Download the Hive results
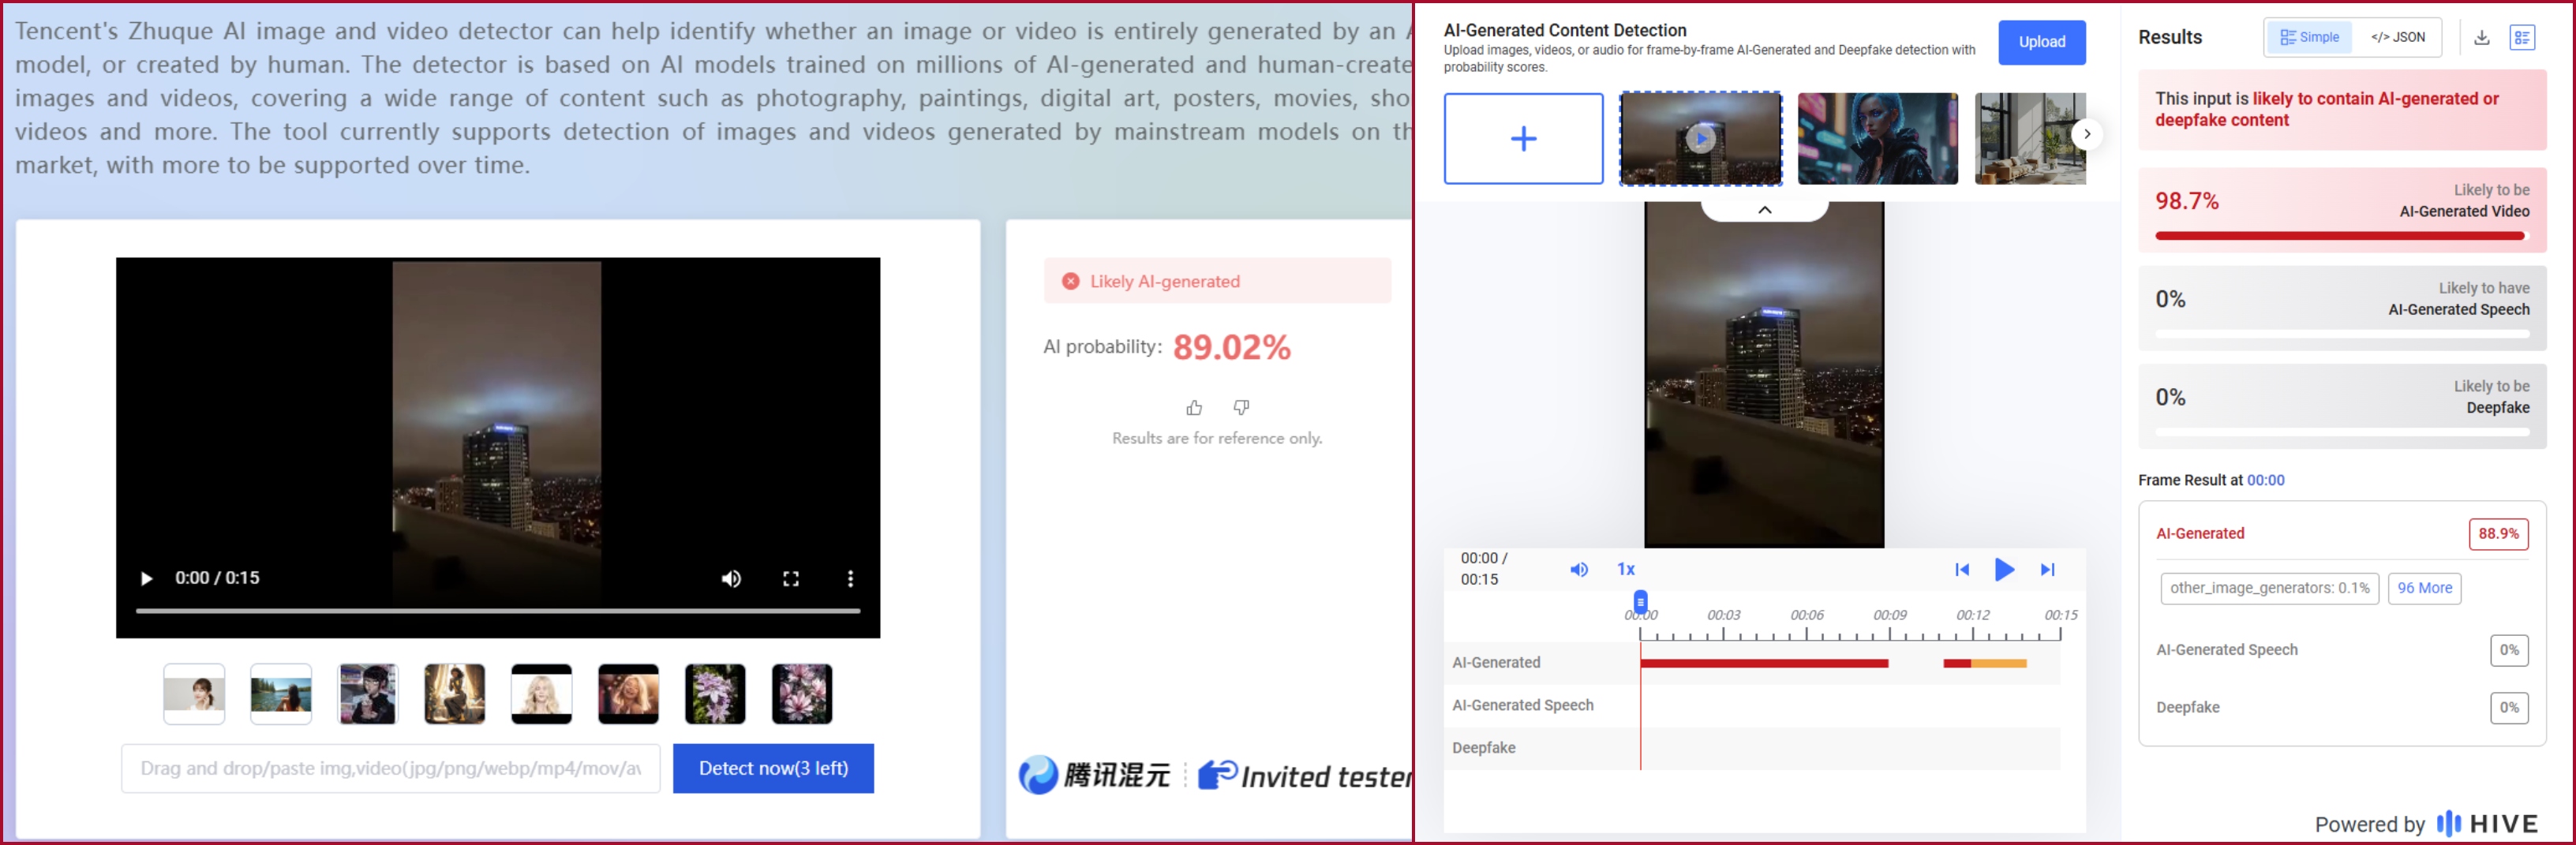 pyautogui.click(x=2481, y=38)
